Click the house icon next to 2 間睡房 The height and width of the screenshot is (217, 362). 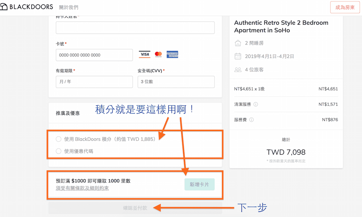click(x=238, y=43)
